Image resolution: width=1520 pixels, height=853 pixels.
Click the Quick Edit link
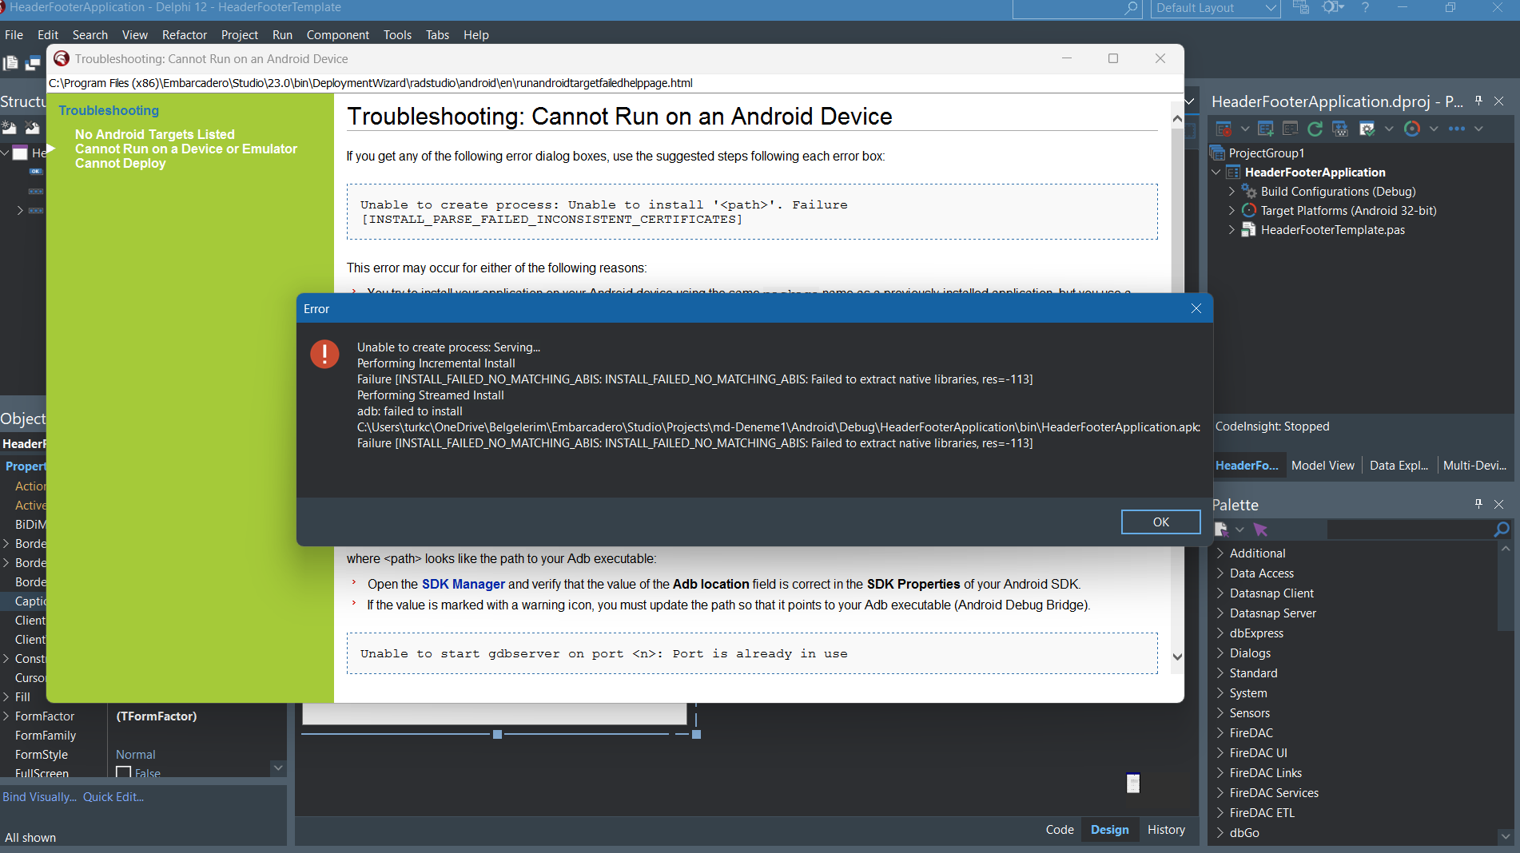[x=113, y=796]
